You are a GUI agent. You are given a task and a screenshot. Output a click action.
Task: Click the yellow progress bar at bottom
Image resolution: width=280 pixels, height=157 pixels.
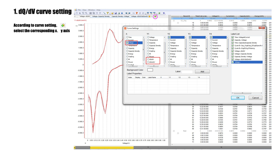click(112, 148)
